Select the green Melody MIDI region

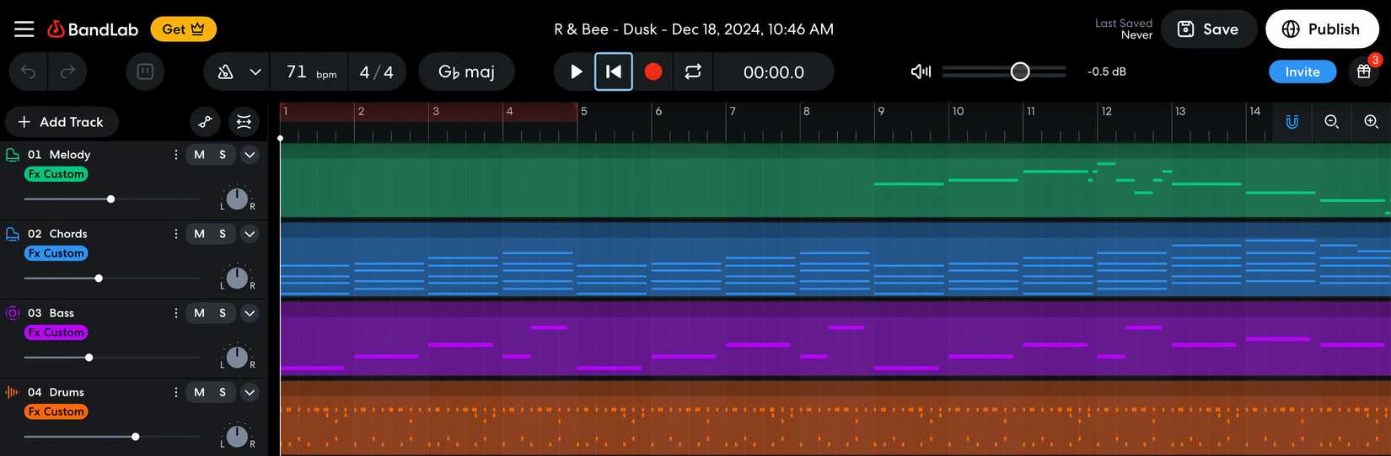(835, 181)
